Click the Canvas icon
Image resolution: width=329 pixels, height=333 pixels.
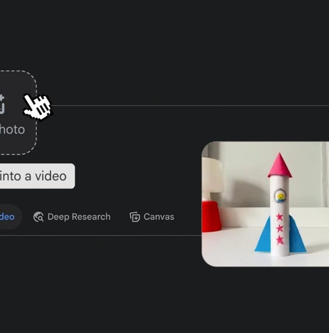click(x=135, y=217)
